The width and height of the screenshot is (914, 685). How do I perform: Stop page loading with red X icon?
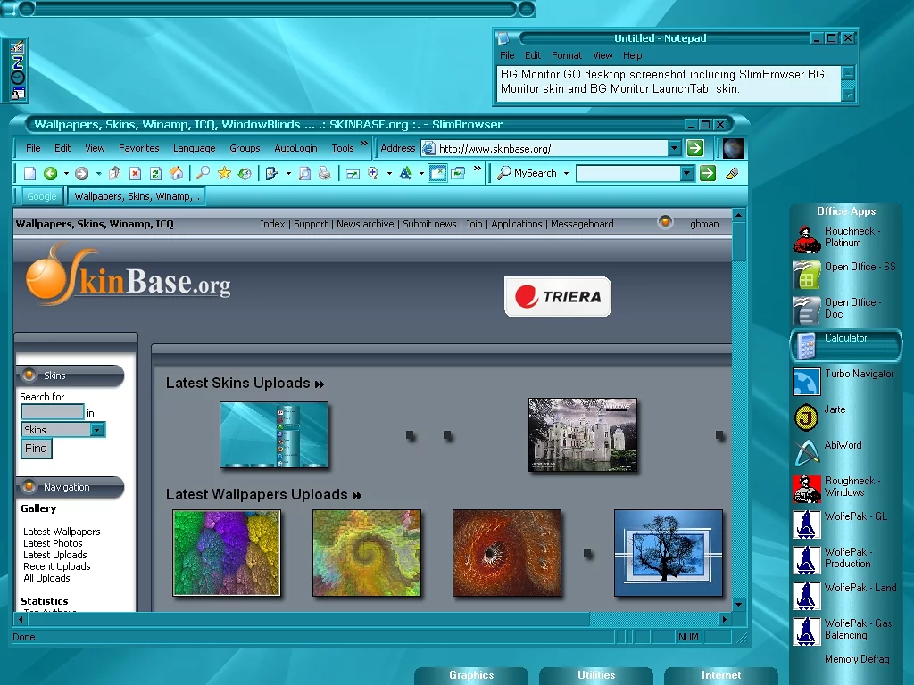135,173
